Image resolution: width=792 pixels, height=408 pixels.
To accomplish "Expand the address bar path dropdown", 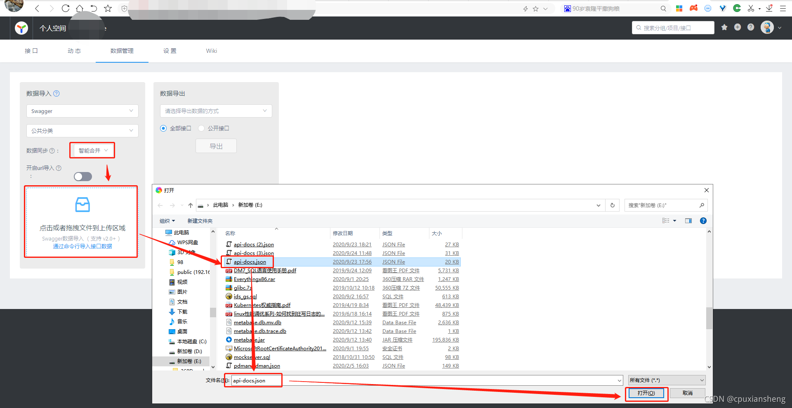I will [x=599, y=205].
